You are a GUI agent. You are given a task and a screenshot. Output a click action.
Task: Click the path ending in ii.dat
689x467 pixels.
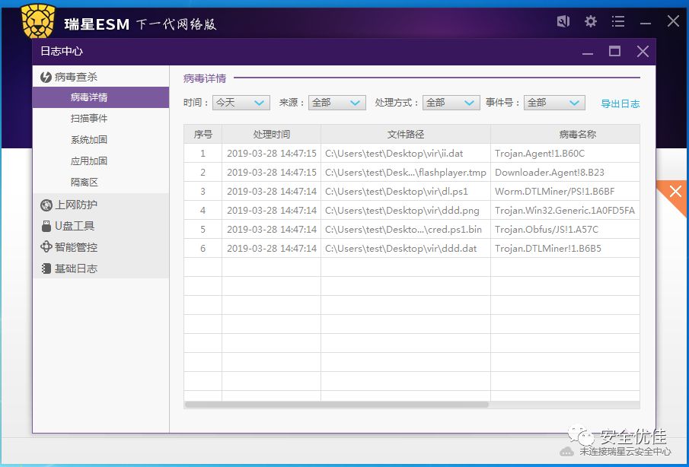394,154
